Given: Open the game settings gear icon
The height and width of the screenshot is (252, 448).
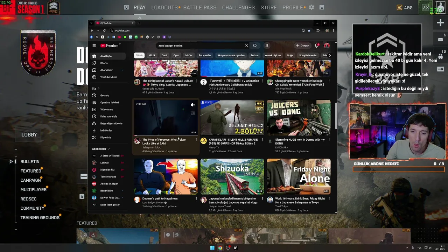Looking at the screenshot, I should pyautogui.click(x=311, y=7).
